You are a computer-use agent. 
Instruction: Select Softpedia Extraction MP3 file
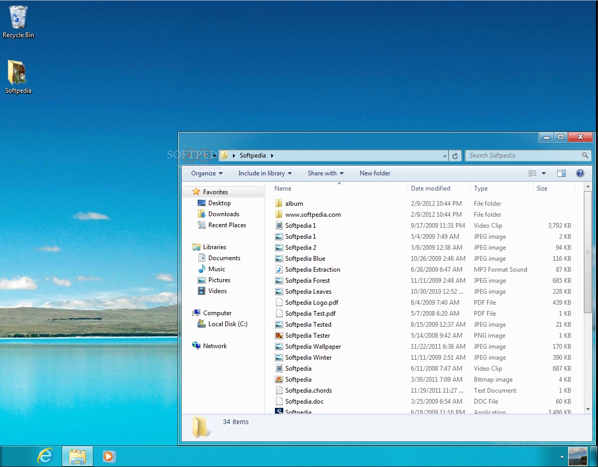tap(312, 270)
